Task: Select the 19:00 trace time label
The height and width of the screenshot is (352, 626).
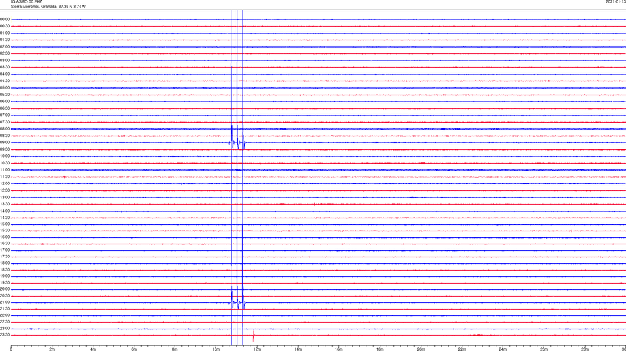Action: (5, 276)
